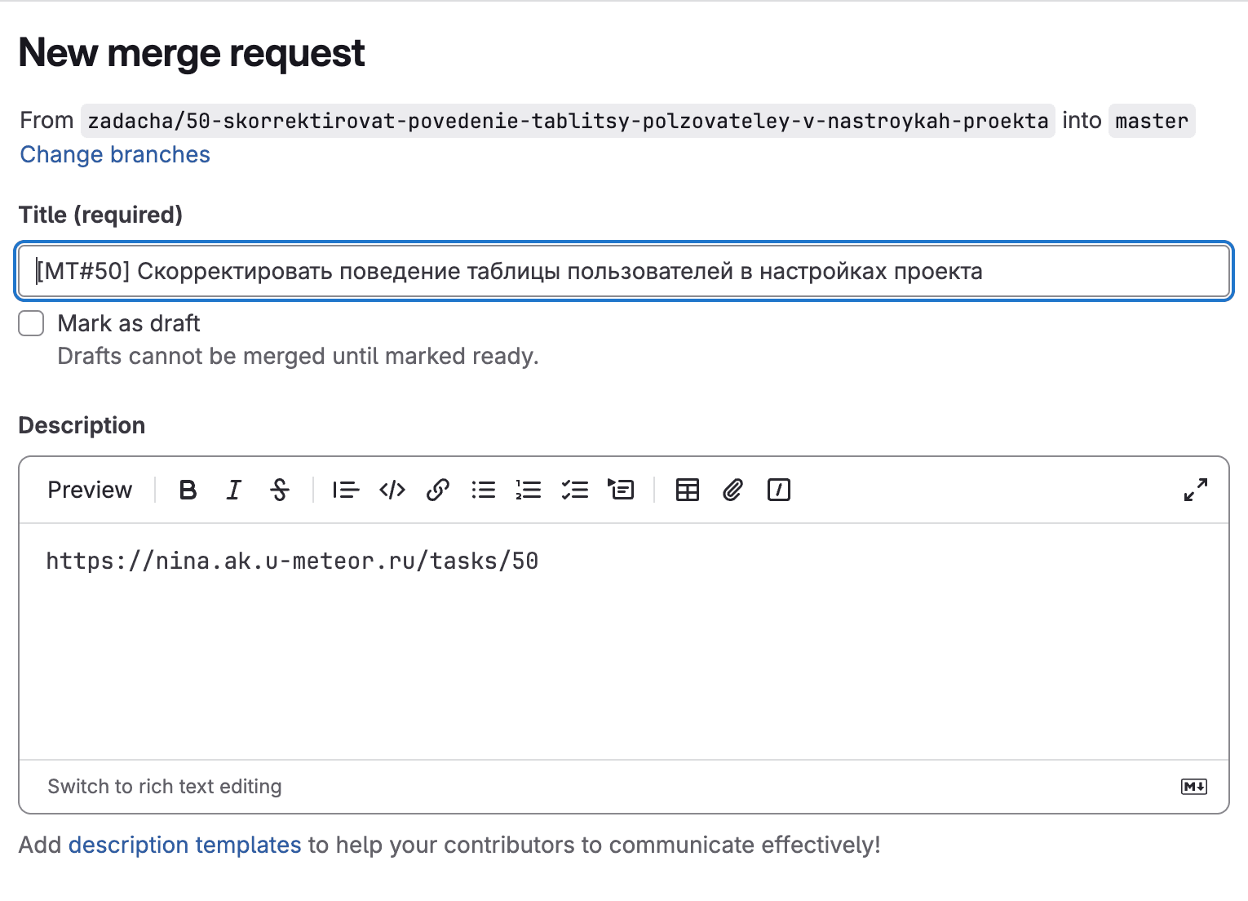Add a bullet list
The image size is (1248, 901).
[484, 490]
